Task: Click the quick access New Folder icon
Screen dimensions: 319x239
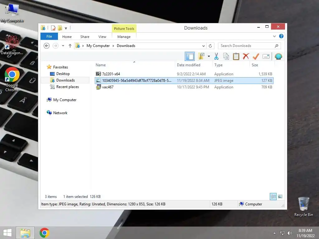Action: click(x=60, y=28)
